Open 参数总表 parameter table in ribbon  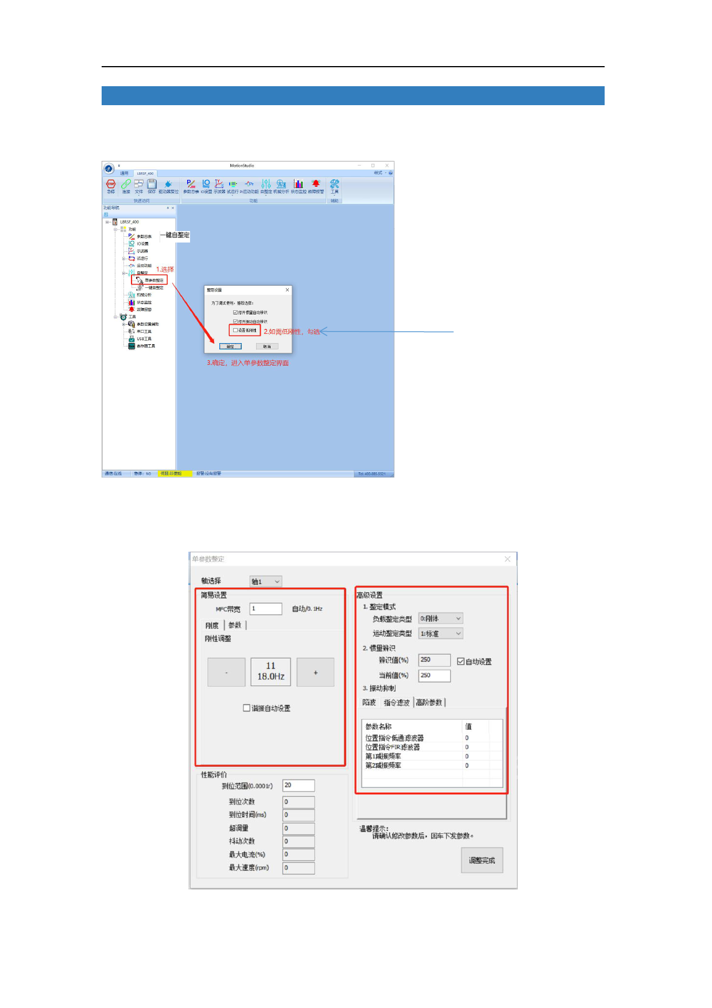click(191, 184)
